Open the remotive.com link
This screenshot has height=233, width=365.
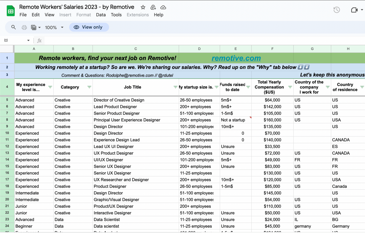point(236,58)
